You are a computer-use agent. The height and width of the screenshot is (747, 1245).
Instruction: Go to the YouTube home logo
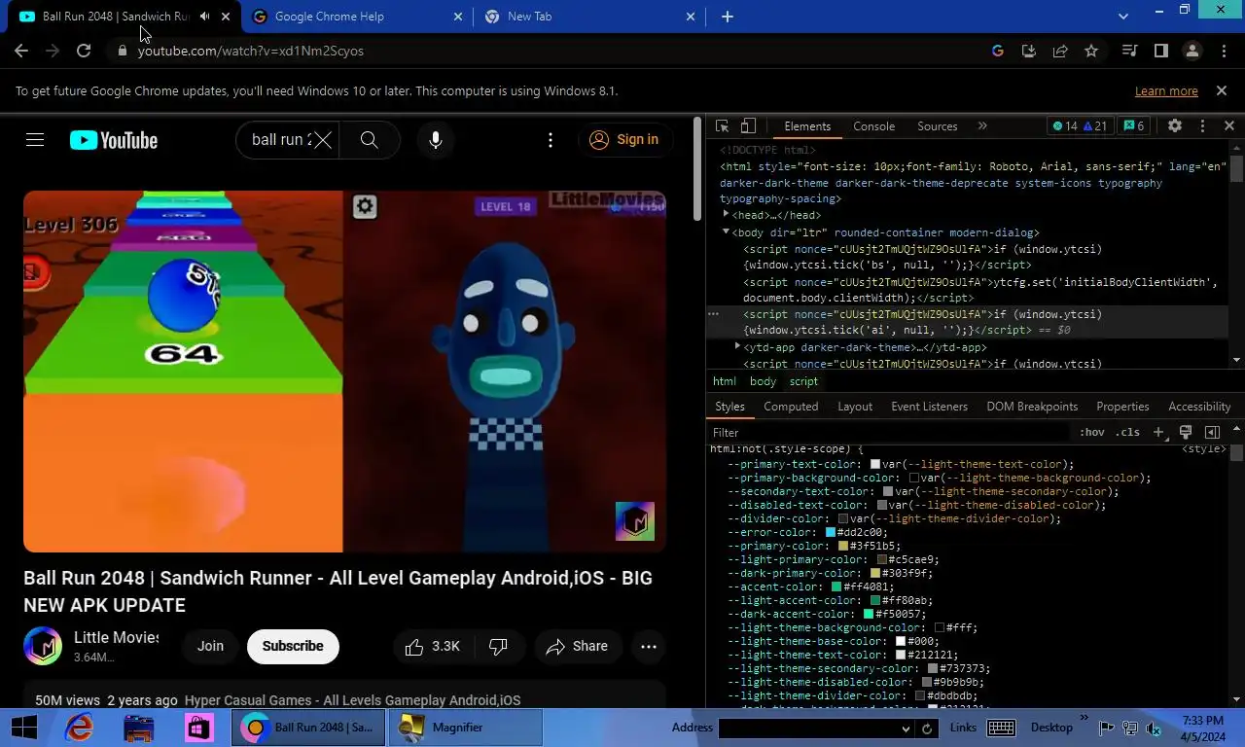(x=114, y=140)
